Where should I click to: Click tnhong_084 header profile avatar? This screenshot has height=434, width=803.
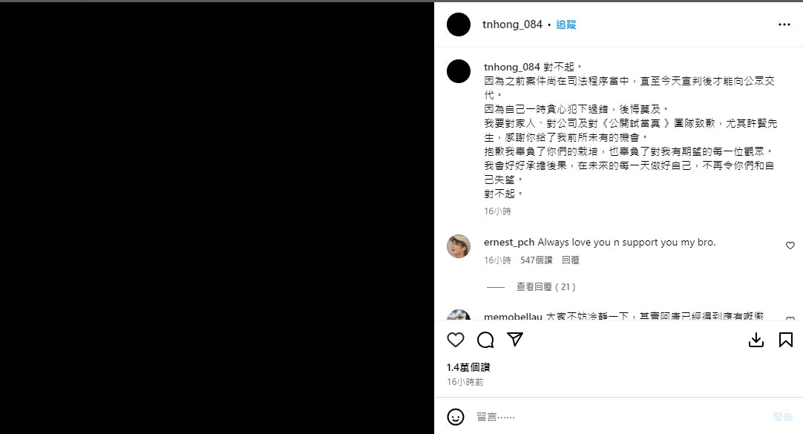[x=459, y=24]
